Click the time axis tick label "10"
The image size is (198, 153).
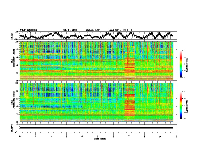tap(176, 136)
